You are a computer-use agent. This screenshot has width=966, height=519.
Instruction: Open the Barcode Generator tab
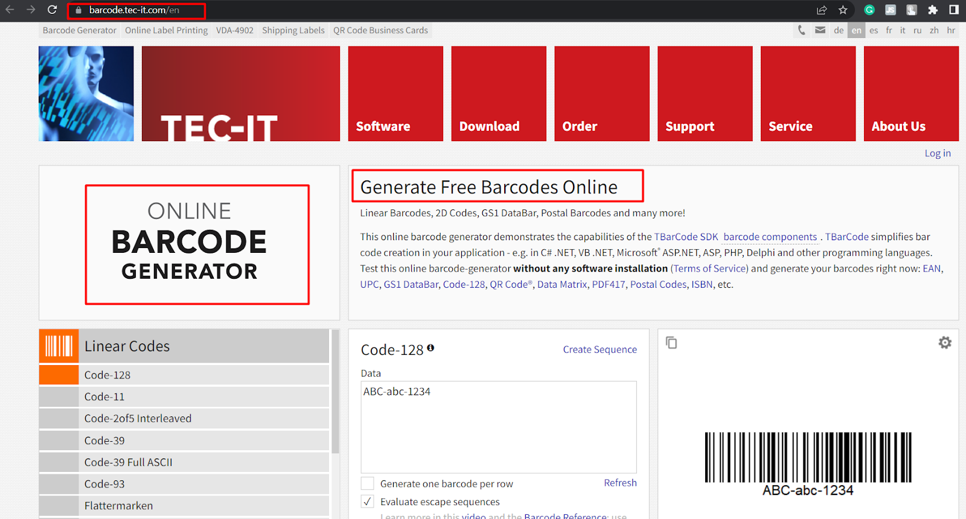coord(80,30)
